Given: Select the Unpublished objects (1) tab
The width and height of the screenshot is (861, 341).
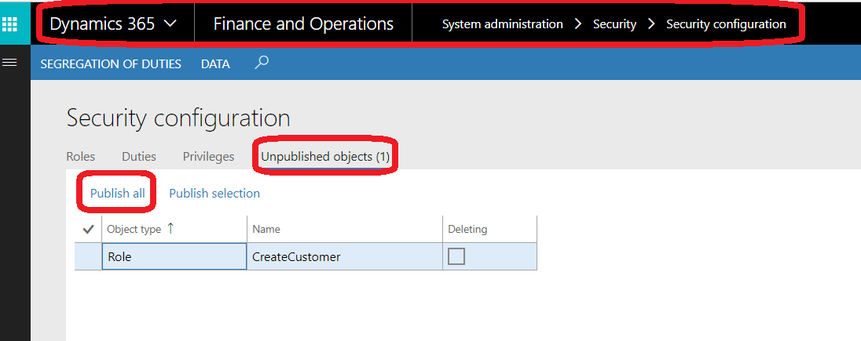Looking at the screenshot, I should point(325,157).
